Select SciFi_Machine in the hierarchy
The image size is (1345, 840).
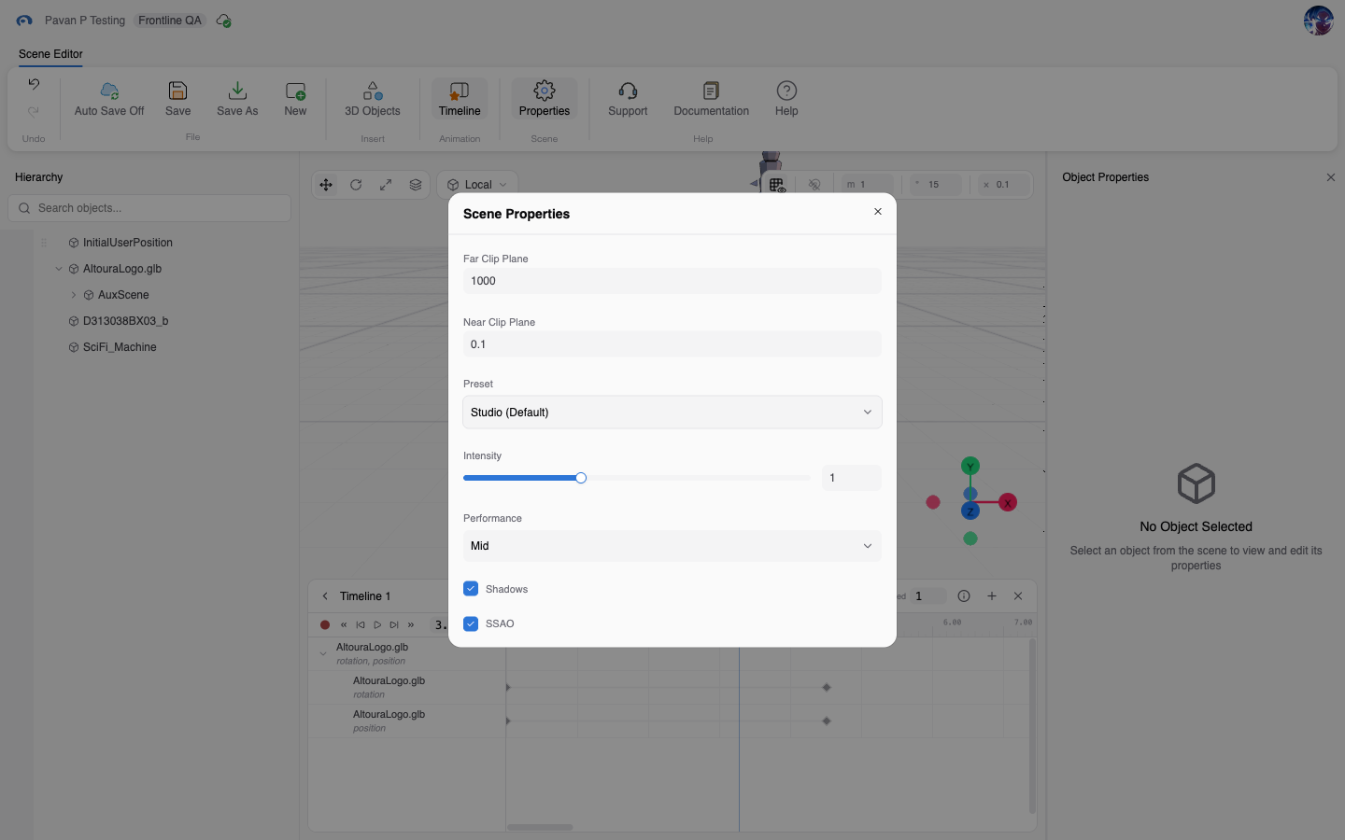pyautogui.click(x=120, y=347)
